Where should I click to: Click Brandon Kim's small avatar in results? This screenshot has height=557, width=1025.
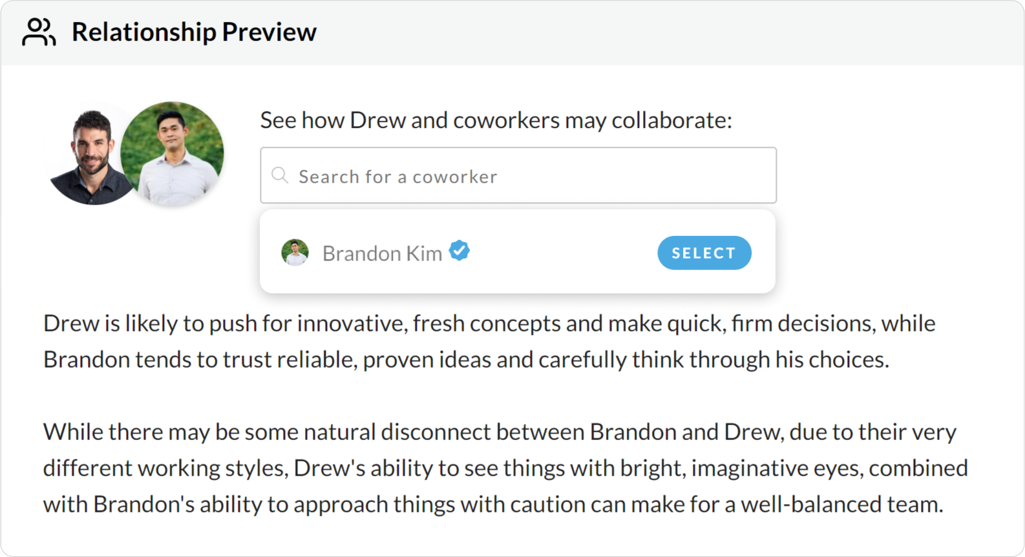(x=295, y=253)
